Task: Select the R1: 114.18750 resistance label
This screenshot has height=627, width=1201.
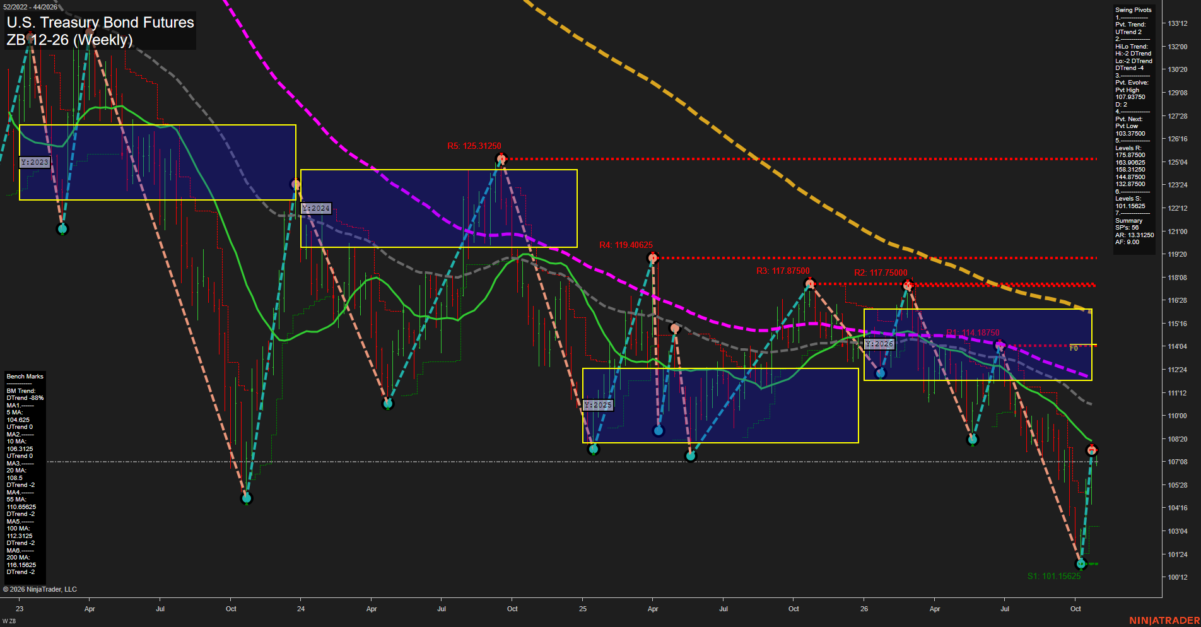Action: (x=973, y=332)
